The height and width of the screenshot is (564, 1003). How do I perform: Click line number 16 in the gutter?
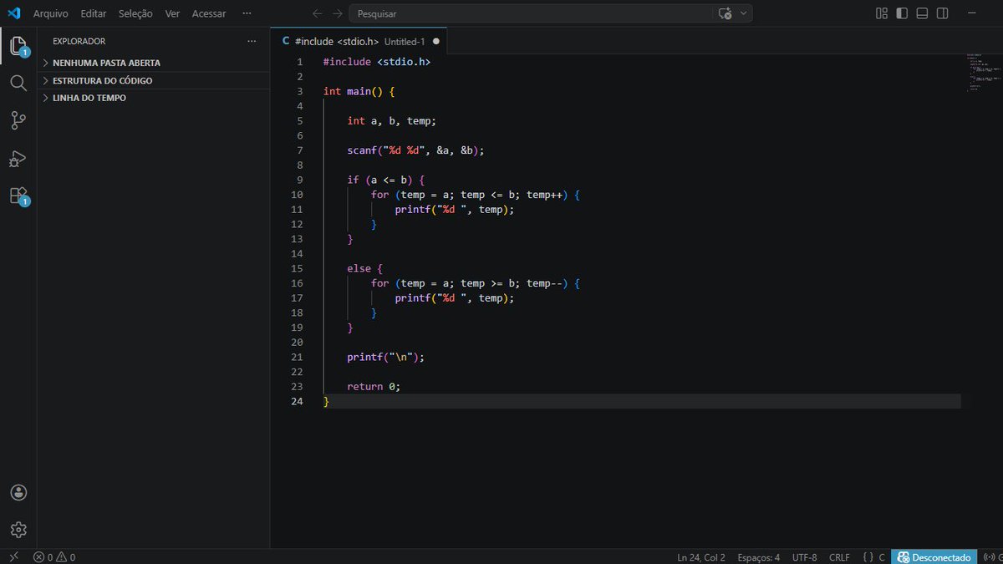pyautogui.click(x=297, y=283)
